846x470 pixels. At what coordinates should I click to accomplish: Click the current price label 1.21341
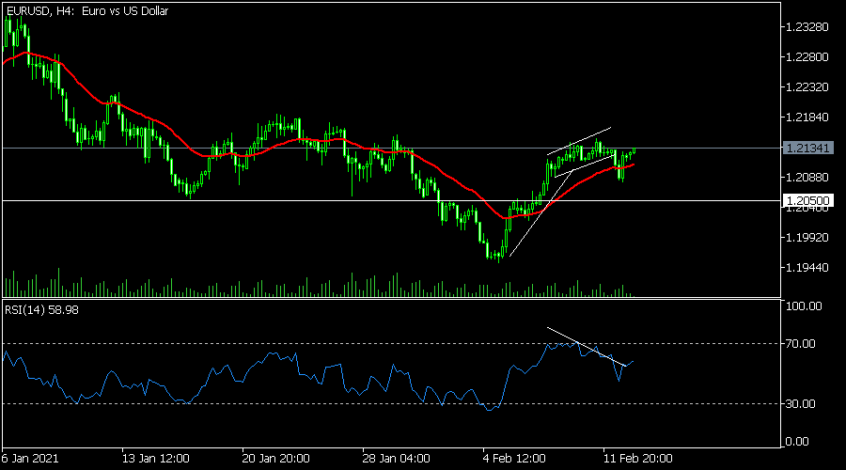click(x=807, y=148)
